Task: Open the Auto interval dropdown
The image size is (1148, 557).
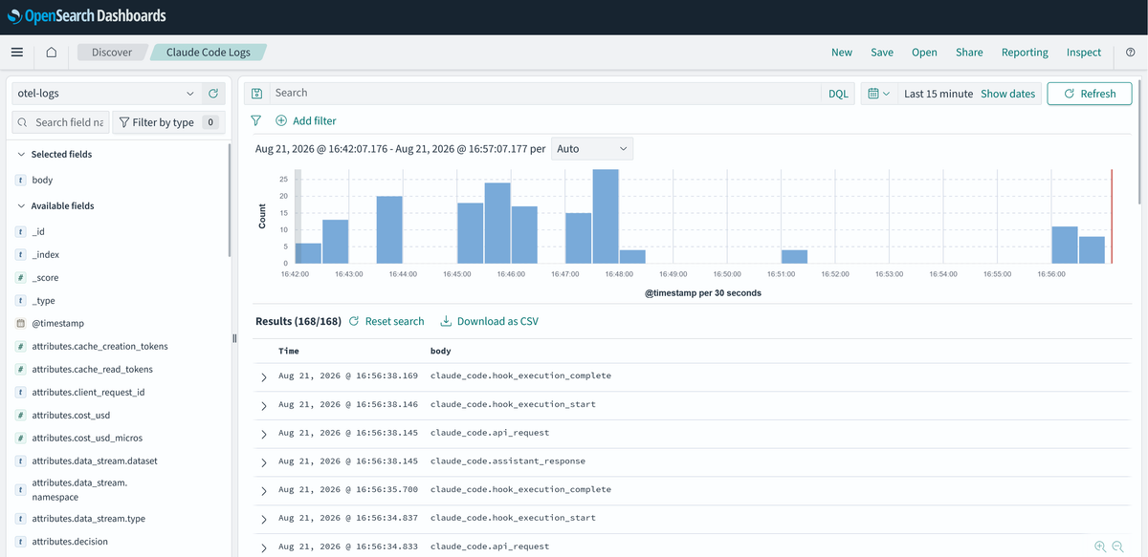Action: coord(592,149)
